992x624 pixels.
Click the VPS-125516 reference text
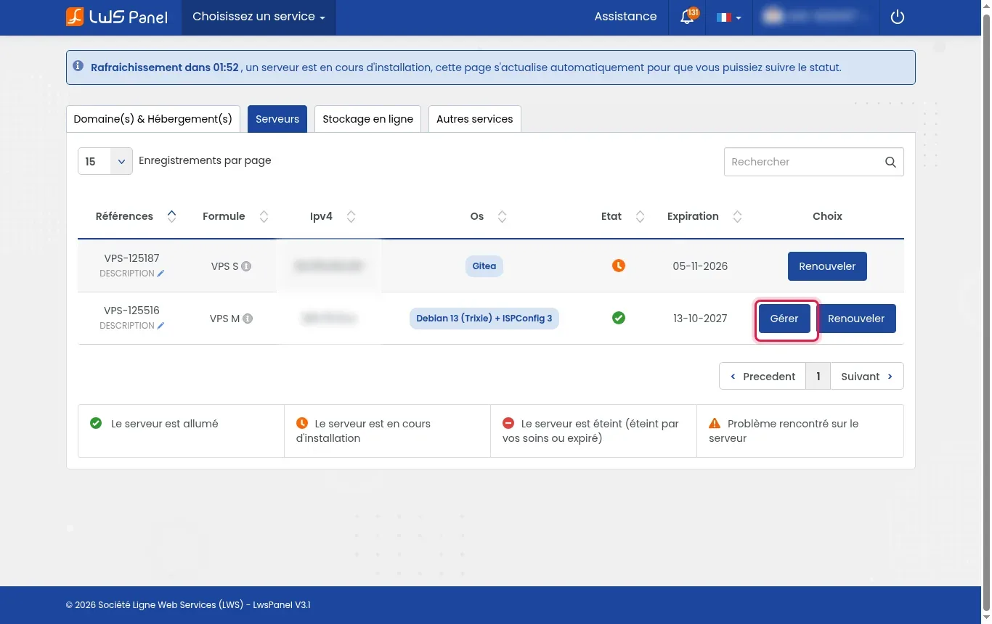(131, 311)
